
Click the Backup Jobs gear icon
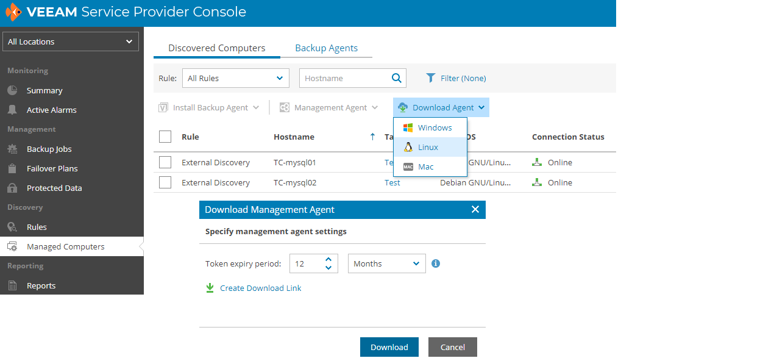12,149
